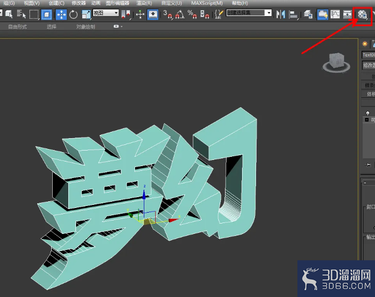Viewport: 375px width, 297px height.
Task: Expand the modifier stack plus box
Action: click(x=367, y=120)
